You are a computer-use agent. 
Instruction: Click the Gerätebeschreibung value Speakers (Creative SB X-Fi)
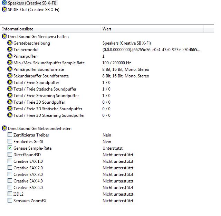pyautogui.click(x=127, y=43)
